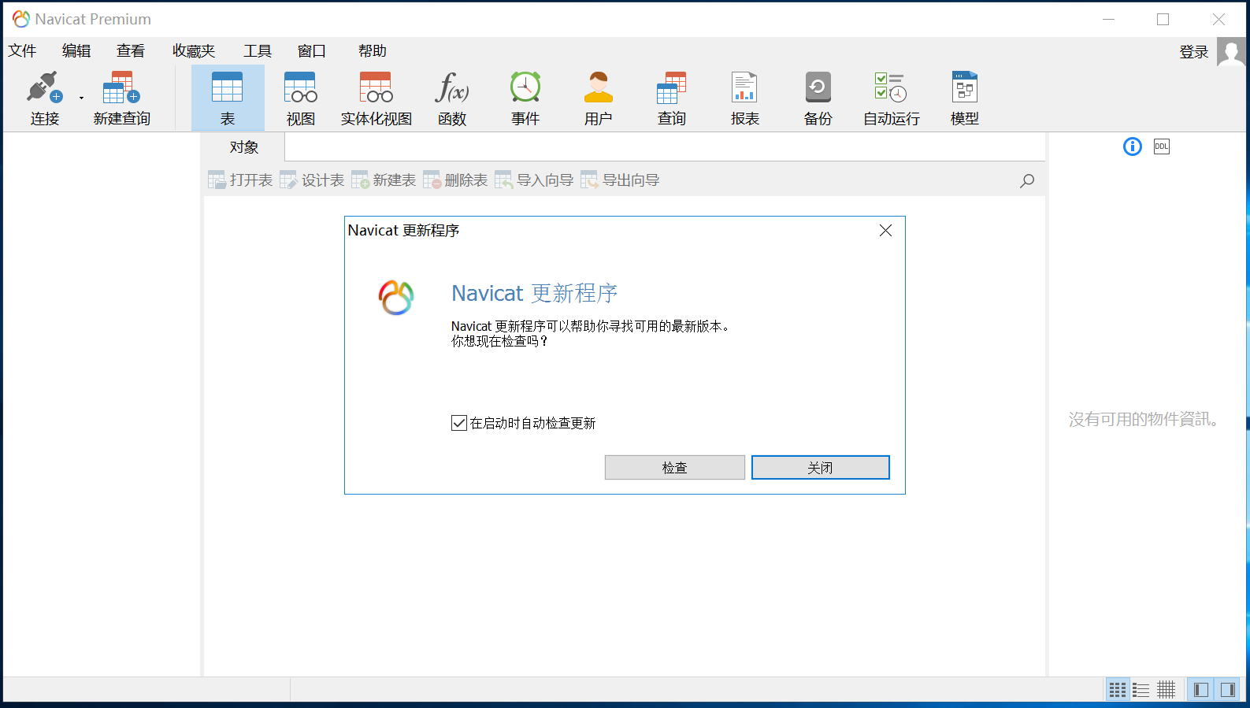Click the 用户 (User) icon
Image resolution: width=1250 pixels, height=708 pixels.
pyautogui.click(x=599, y=98)
